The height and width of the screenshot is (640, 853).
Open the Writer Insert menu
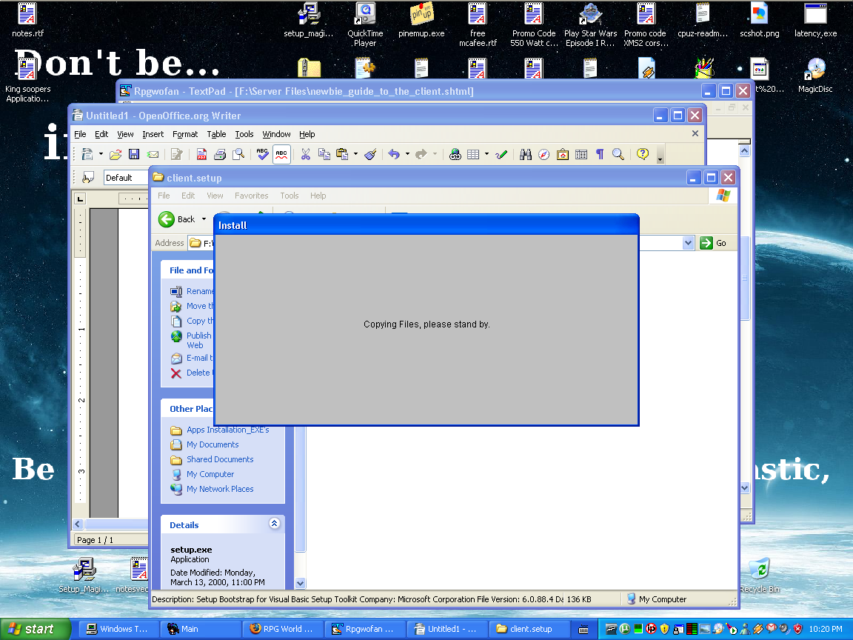pos(153,134)
